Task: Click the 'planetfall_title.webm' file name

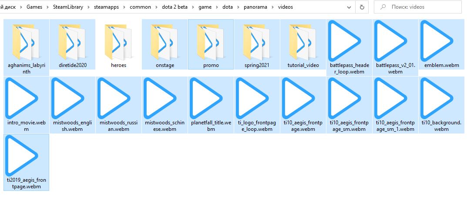Action: pos(211,126)
